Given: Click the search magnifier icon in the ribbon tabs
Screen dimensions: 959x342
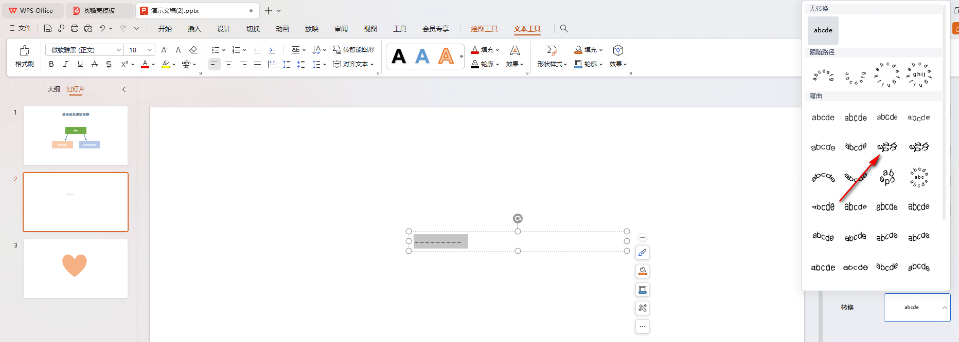Looking at the screenshot, I should click(564, 28).
